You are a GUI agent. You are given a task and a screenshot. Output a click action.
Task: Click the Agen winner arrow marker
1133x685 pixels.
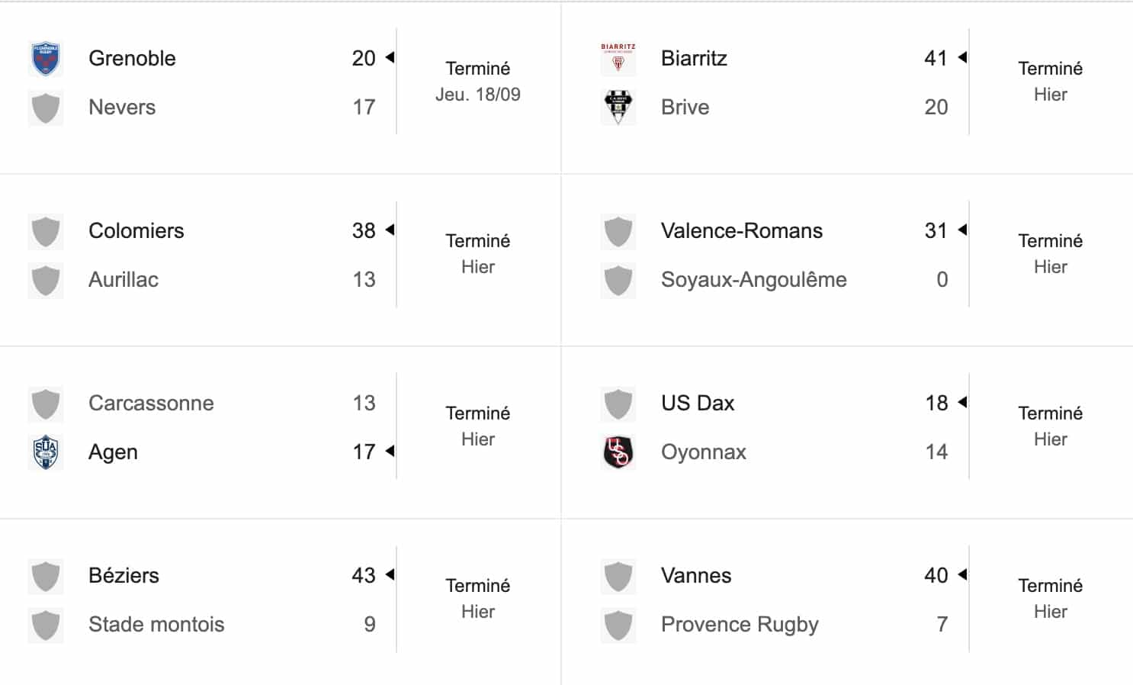coord(390,451)
